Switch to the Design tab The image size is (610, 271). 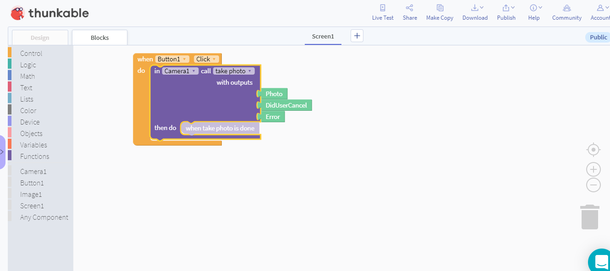click(40, 37)
